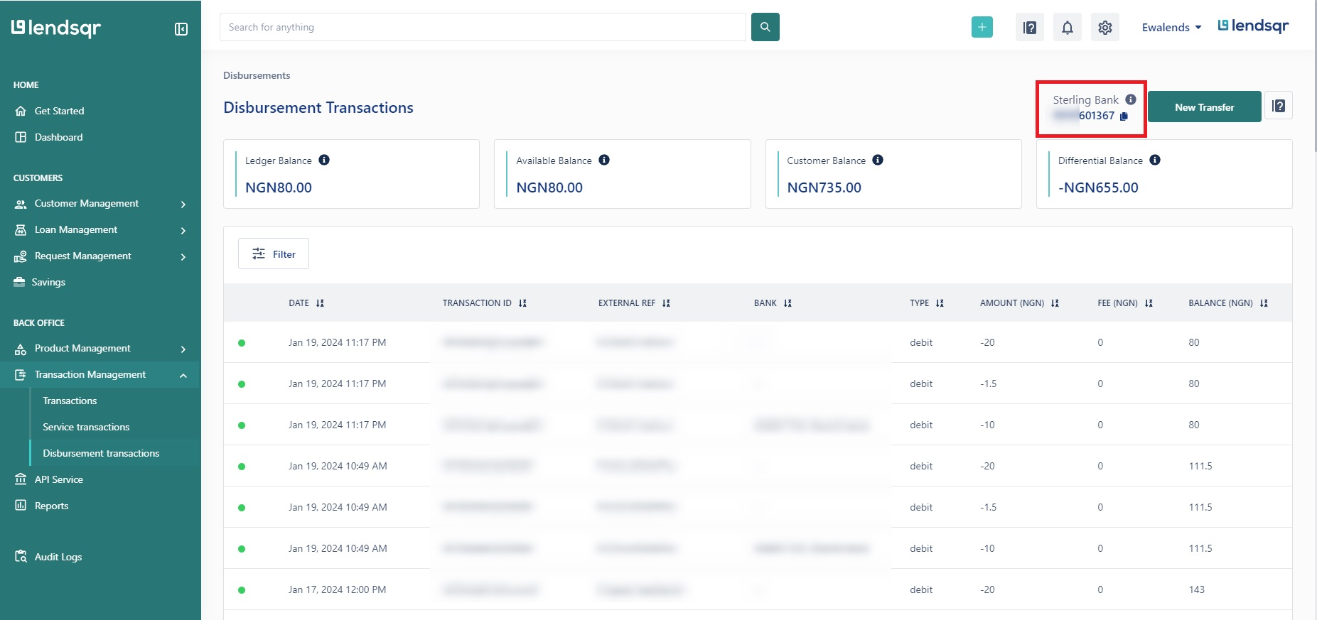Open help icon beside New Transfer
The image size is (1317, 620).
pyautogui.click(x=1278, y=107)
